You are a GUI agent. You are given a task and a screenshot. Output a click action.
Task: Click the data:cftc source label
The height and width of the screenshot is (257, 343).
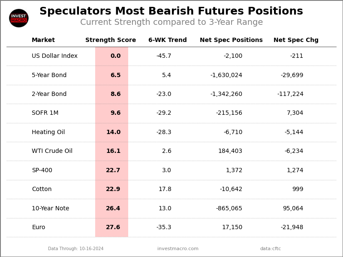coord(271,249)
